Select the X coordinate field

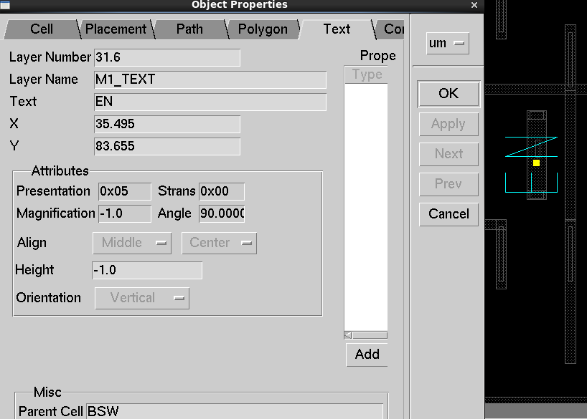(x=166, y=124)
